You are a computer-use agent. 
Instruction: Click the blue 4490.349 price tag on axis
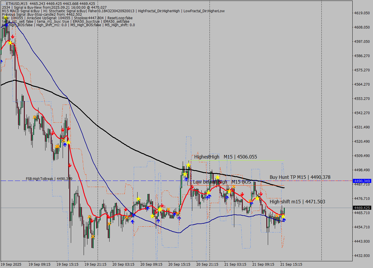click(362, 181)
